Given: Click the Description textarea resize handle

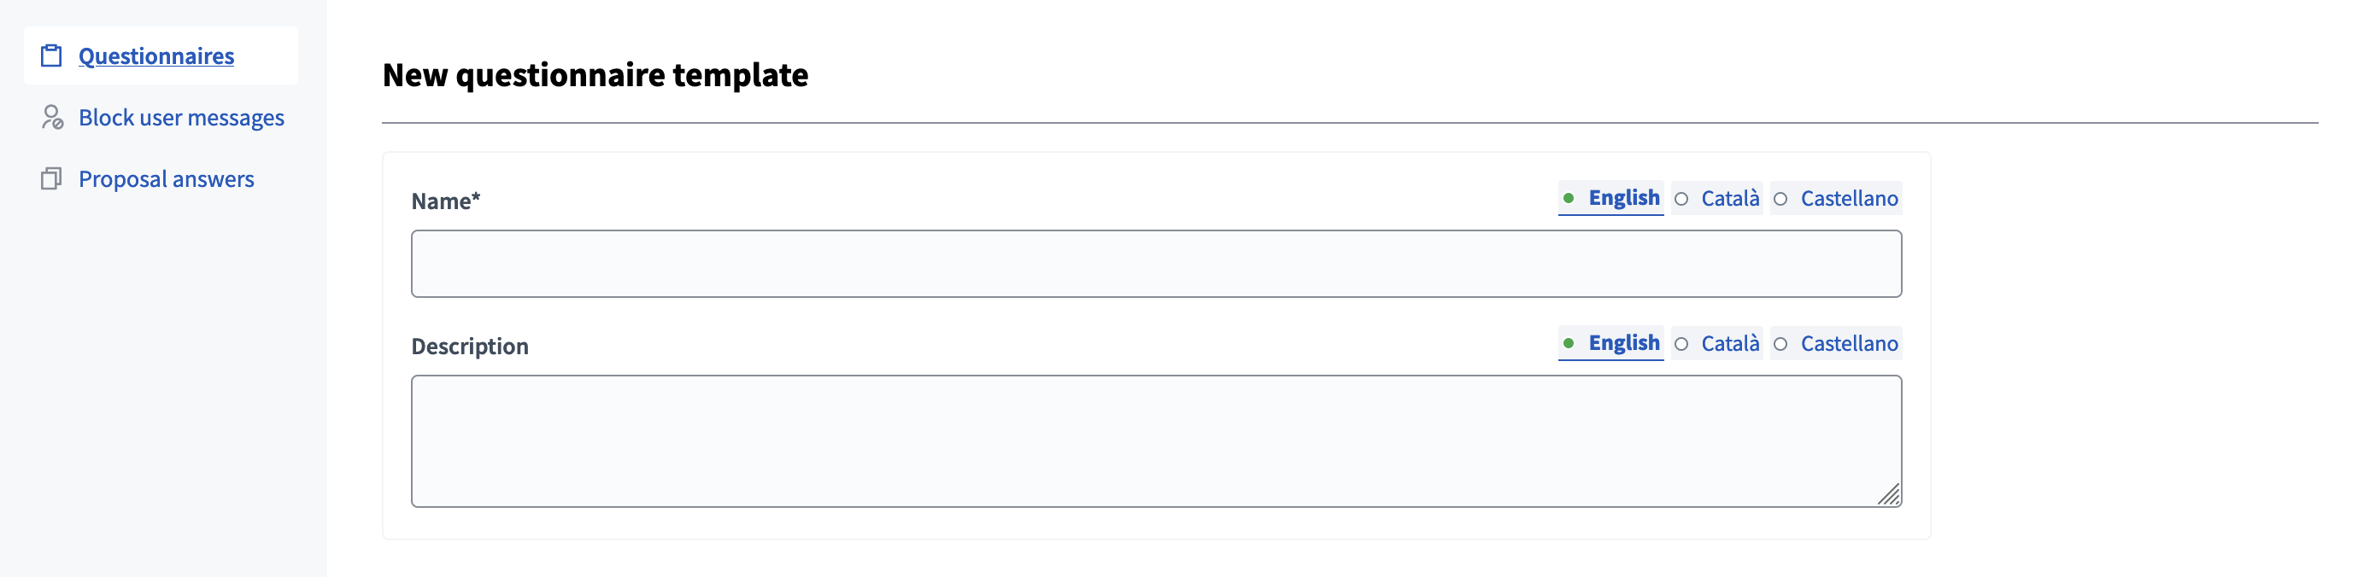Looking at the screenshot, I should (x=1888, y=496).
